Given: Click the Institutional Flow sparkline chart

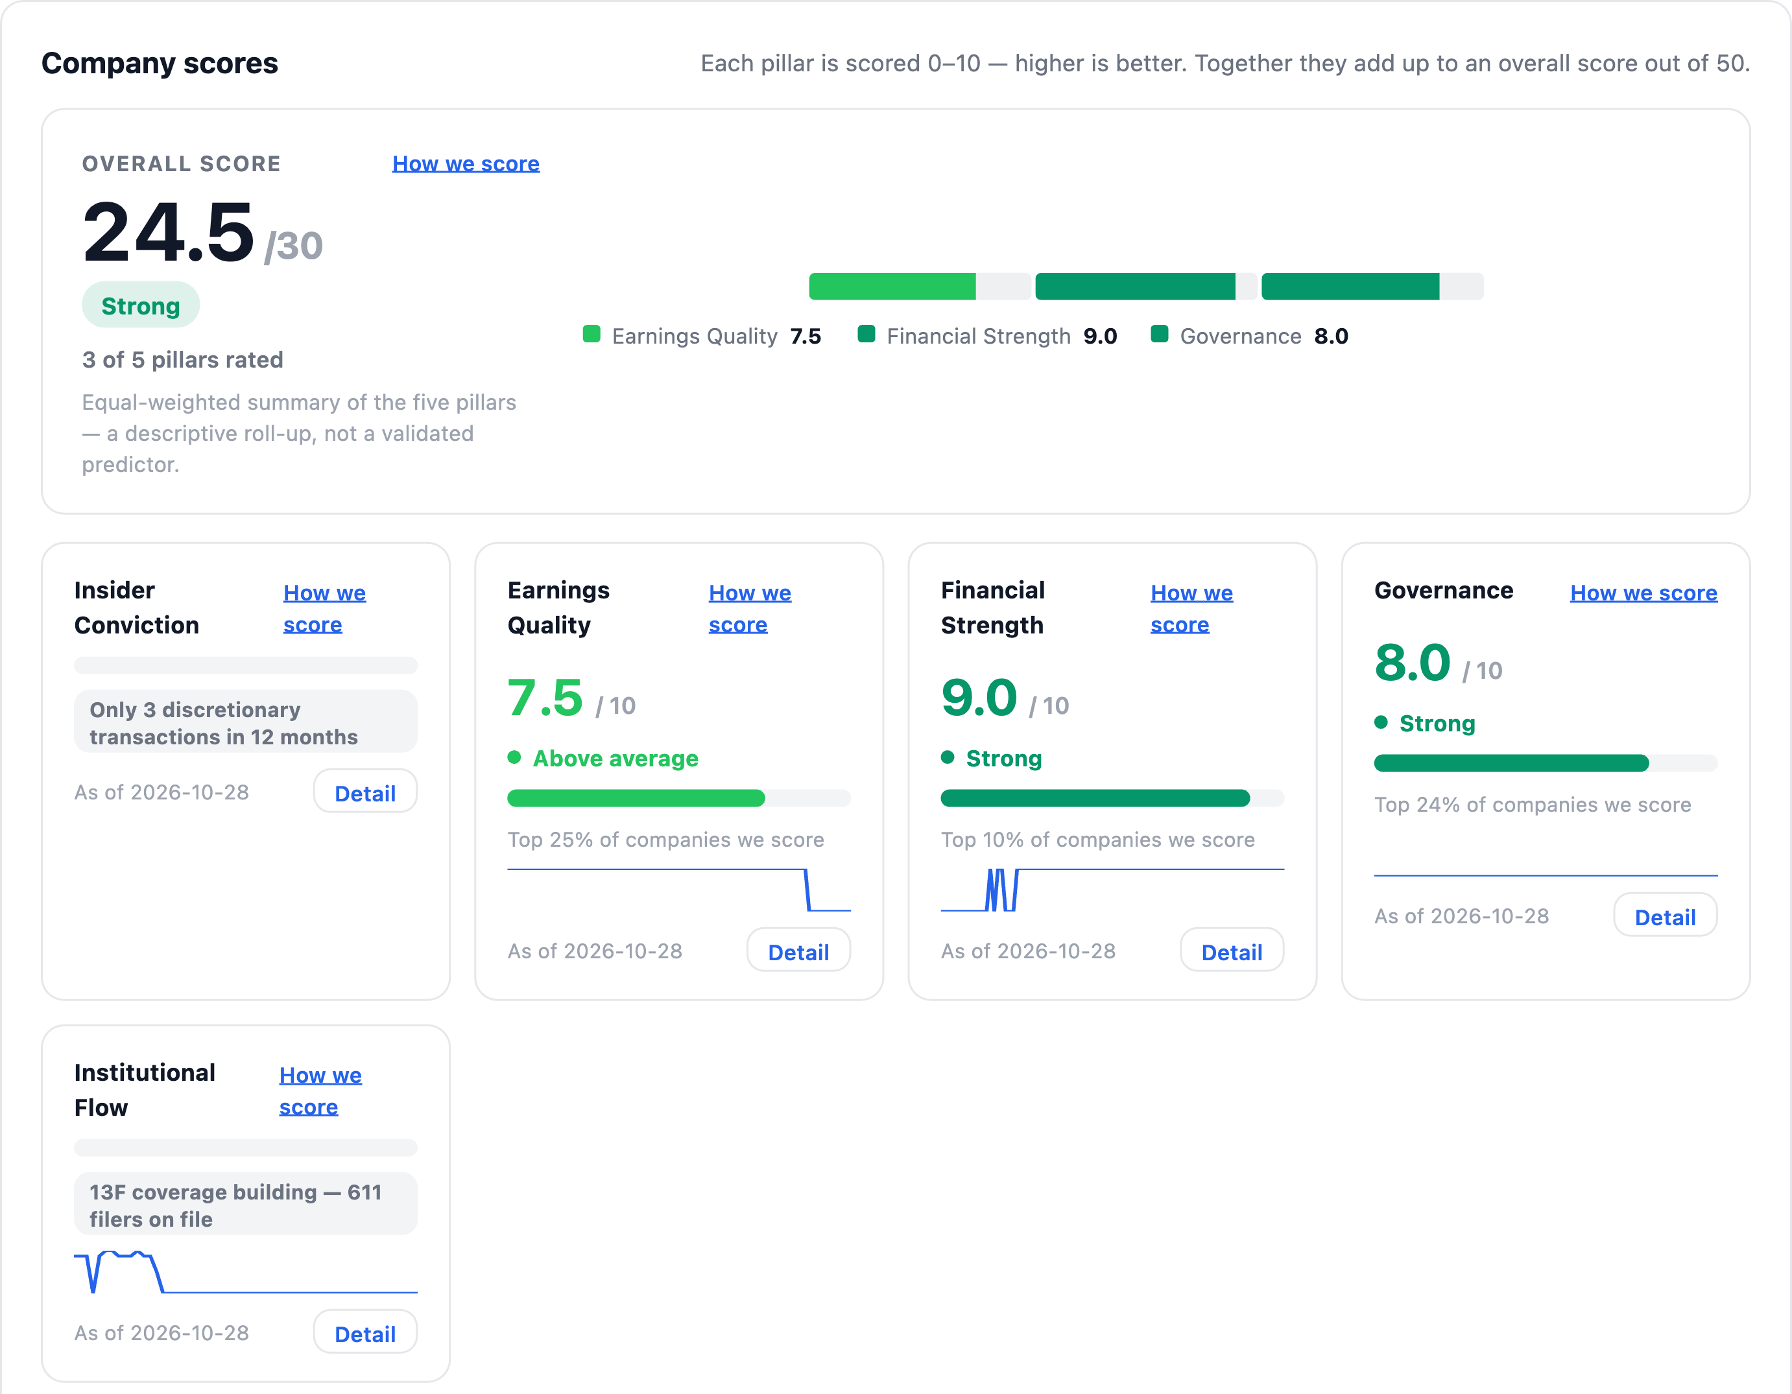Looking at the screenshot, I should tap(245, 1271).
